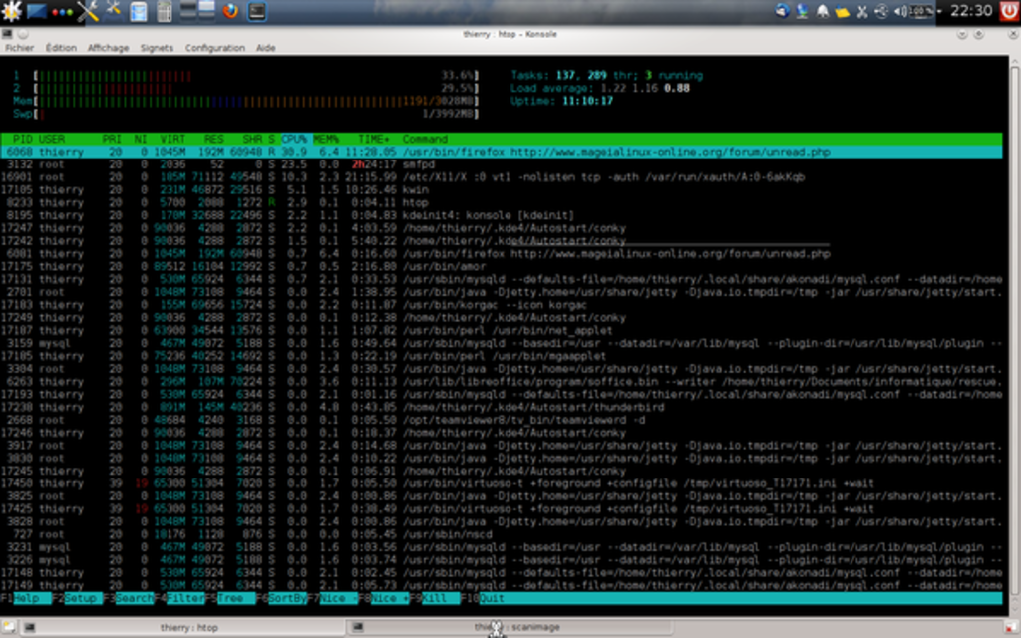Click the volume speaker tray icon
Image resolution: width=1021 pixels, height=638 pixels.
click(900, 11)
